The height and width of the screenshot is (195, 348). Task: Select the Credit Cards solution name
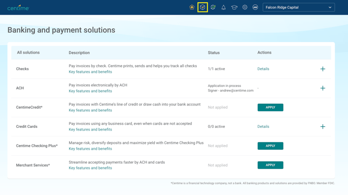coord(26,126)
